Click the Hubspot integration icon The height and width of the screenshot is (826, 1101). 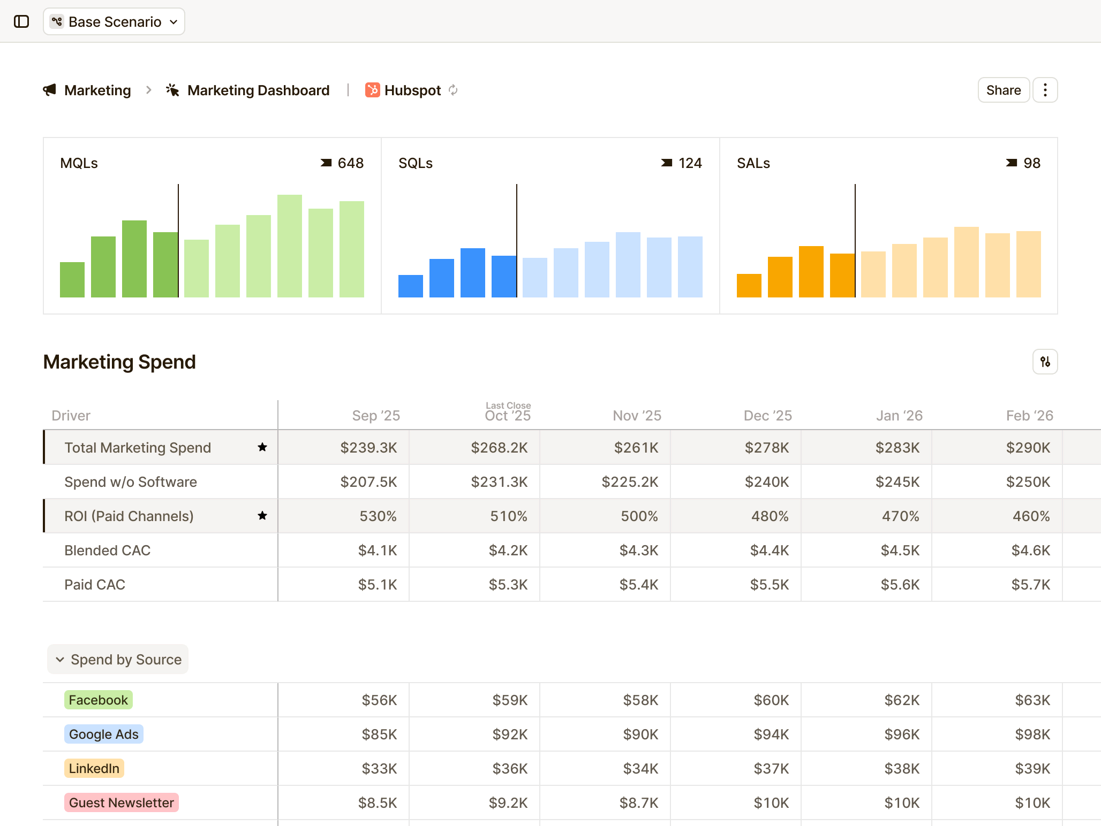pos(373,90)
